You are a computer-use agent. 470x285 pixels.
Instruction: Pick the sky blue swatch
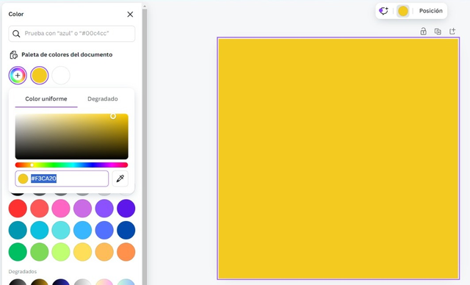(83, 230)
